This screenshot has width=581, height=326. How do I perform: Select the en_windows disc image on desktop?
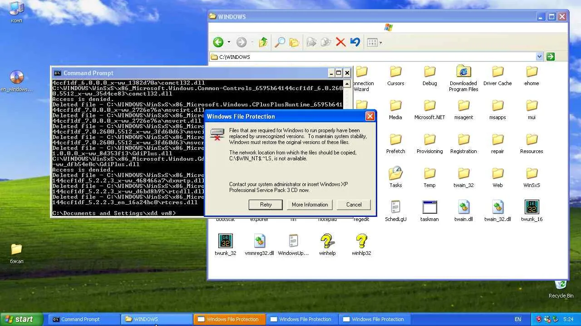(x=16, y=81)
